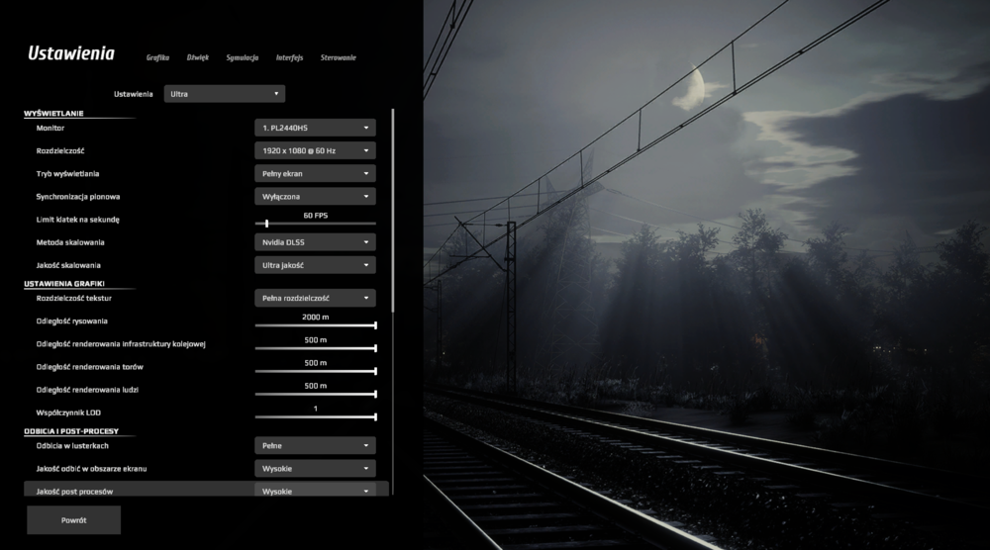The width and height of the screenshot is (990, 550).
Task: Change the Synchronizacja pionowa dropdown
Action: point(315,196)
